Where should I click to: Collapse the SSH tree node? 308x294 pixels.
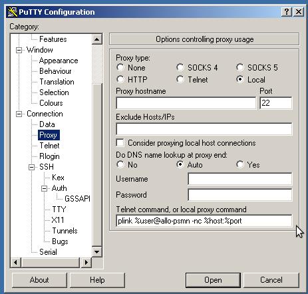coord(32,167)
